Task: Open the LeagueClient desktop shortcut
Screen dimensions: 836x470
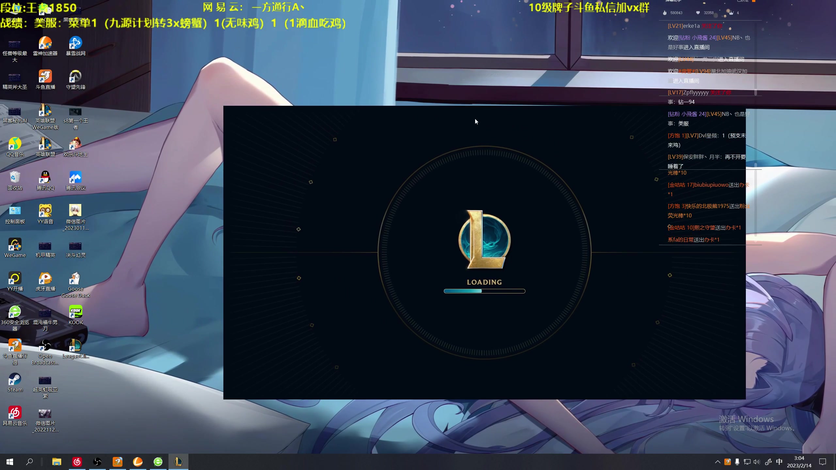Action: 75,349
